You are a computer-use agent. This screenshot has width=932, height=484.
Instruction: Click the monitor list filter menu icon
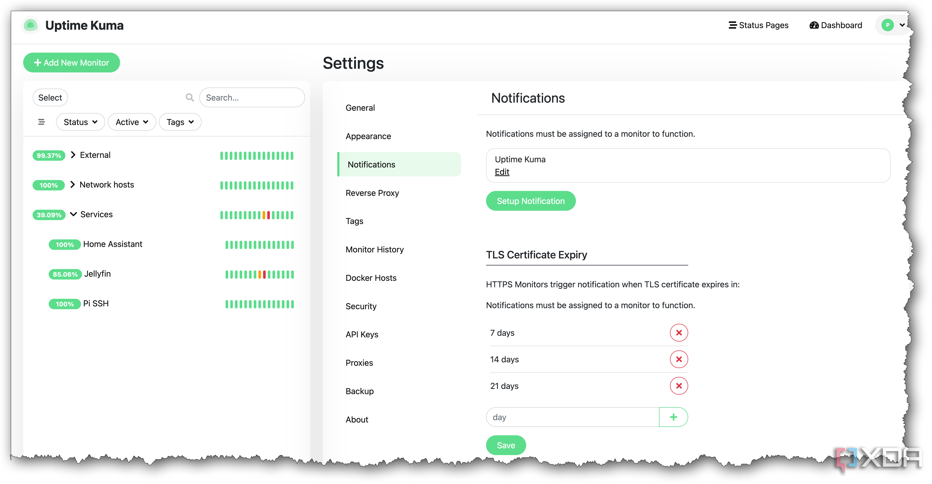pyautogui.click(x=42, y=122)
